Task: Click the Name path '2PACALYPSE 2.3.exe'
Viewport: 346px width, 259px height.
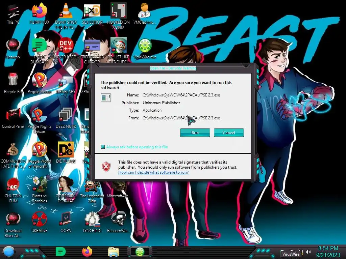Action: click(181, 95)
